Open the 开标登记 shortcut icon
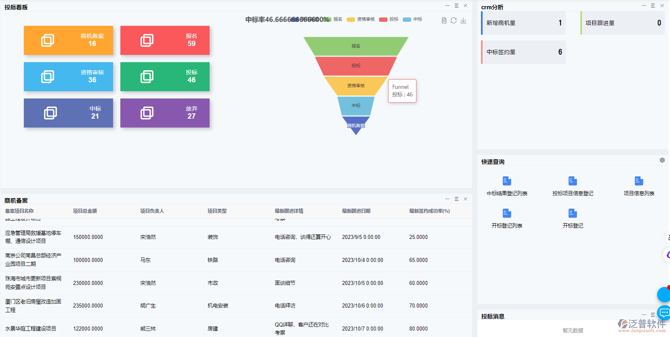 pyautogui.click(x=572, y=214)
